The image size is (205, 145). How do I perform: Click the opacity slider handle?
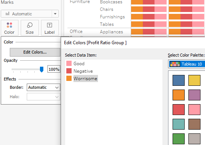click(x=41, y=69)
